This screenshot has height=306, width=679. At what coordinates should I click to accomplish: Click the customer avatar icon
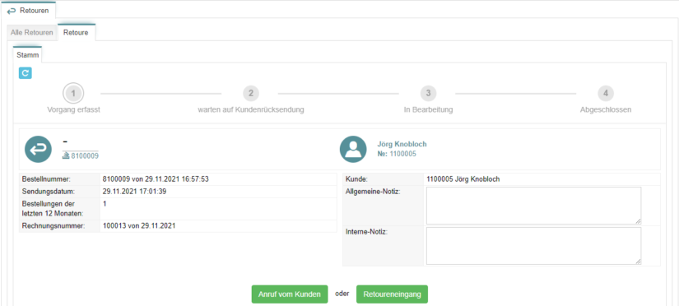click(353, 150)
